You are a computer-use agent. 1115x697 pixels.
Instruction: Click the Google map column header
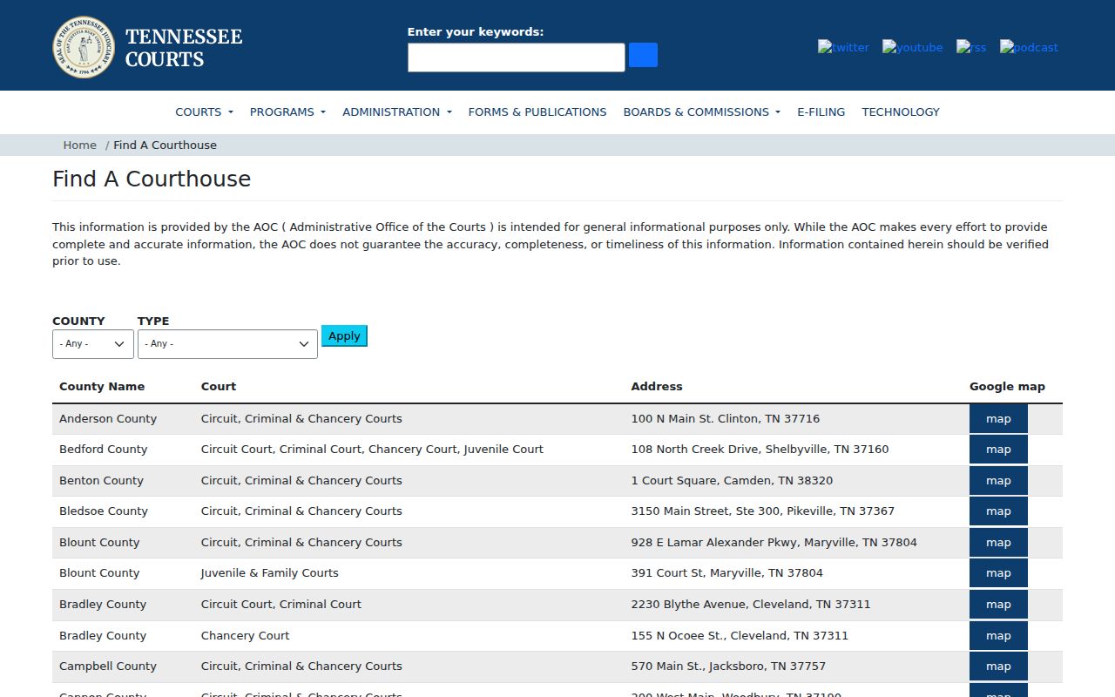[1007, 387]
